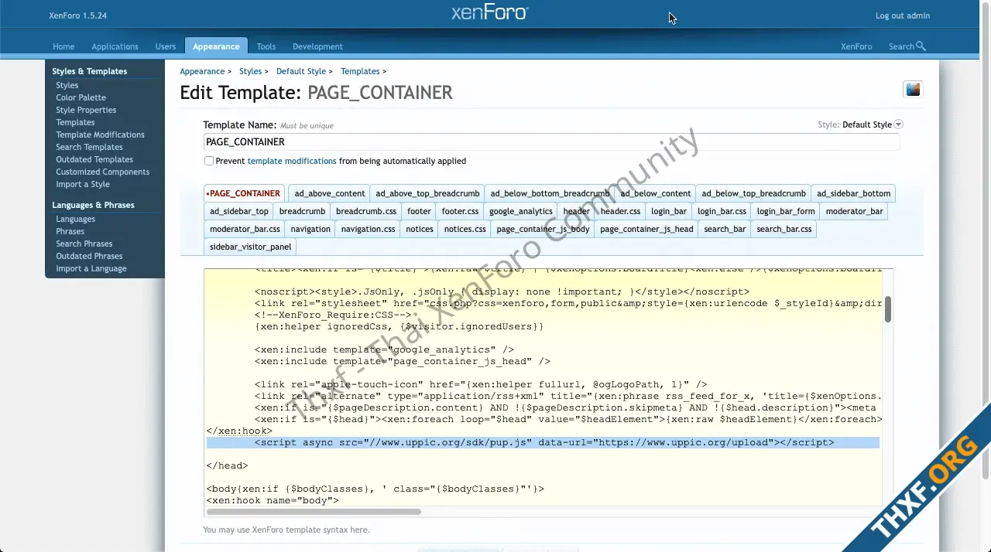Viewport: 991px width, 552px height.
Task: Open the notices.css template tab
Action: (465, 229)
